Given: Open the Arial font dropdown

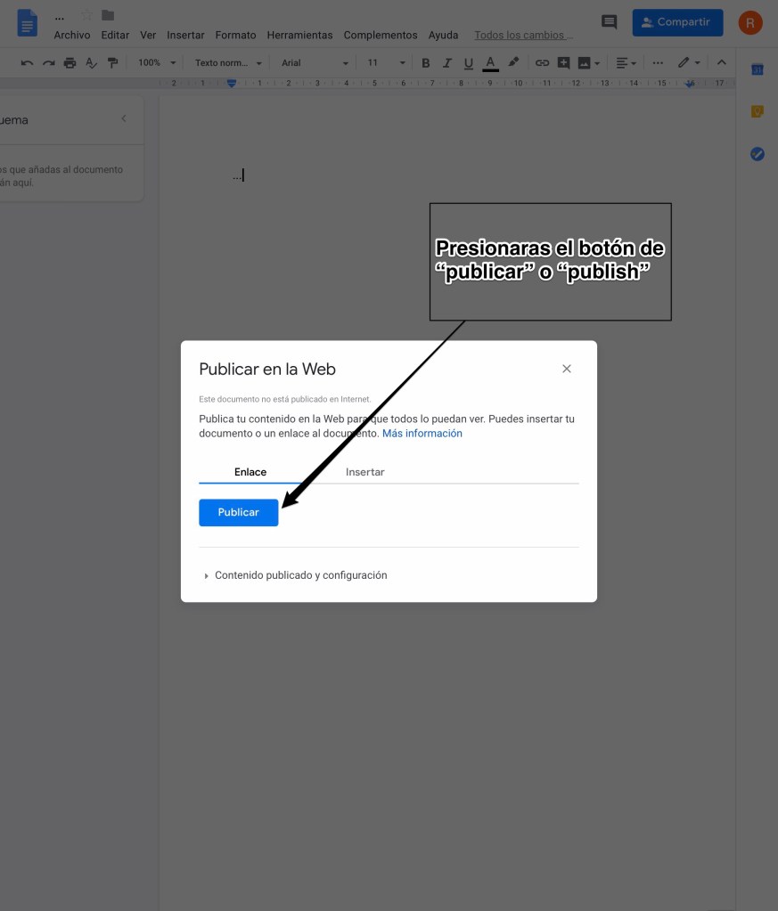Looking at the screenshot, I should pyautogui.click(x=315, y=63).
